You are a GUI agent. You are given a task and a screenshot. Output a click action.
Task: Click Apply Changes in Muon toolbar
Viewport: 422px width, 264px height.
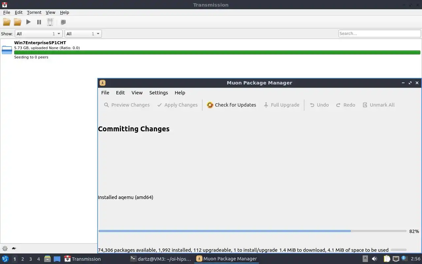pyautogui.click(x=177, y=105)
